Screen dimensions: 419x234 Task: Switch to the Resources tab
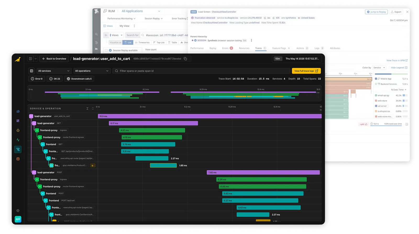[244, 48]
